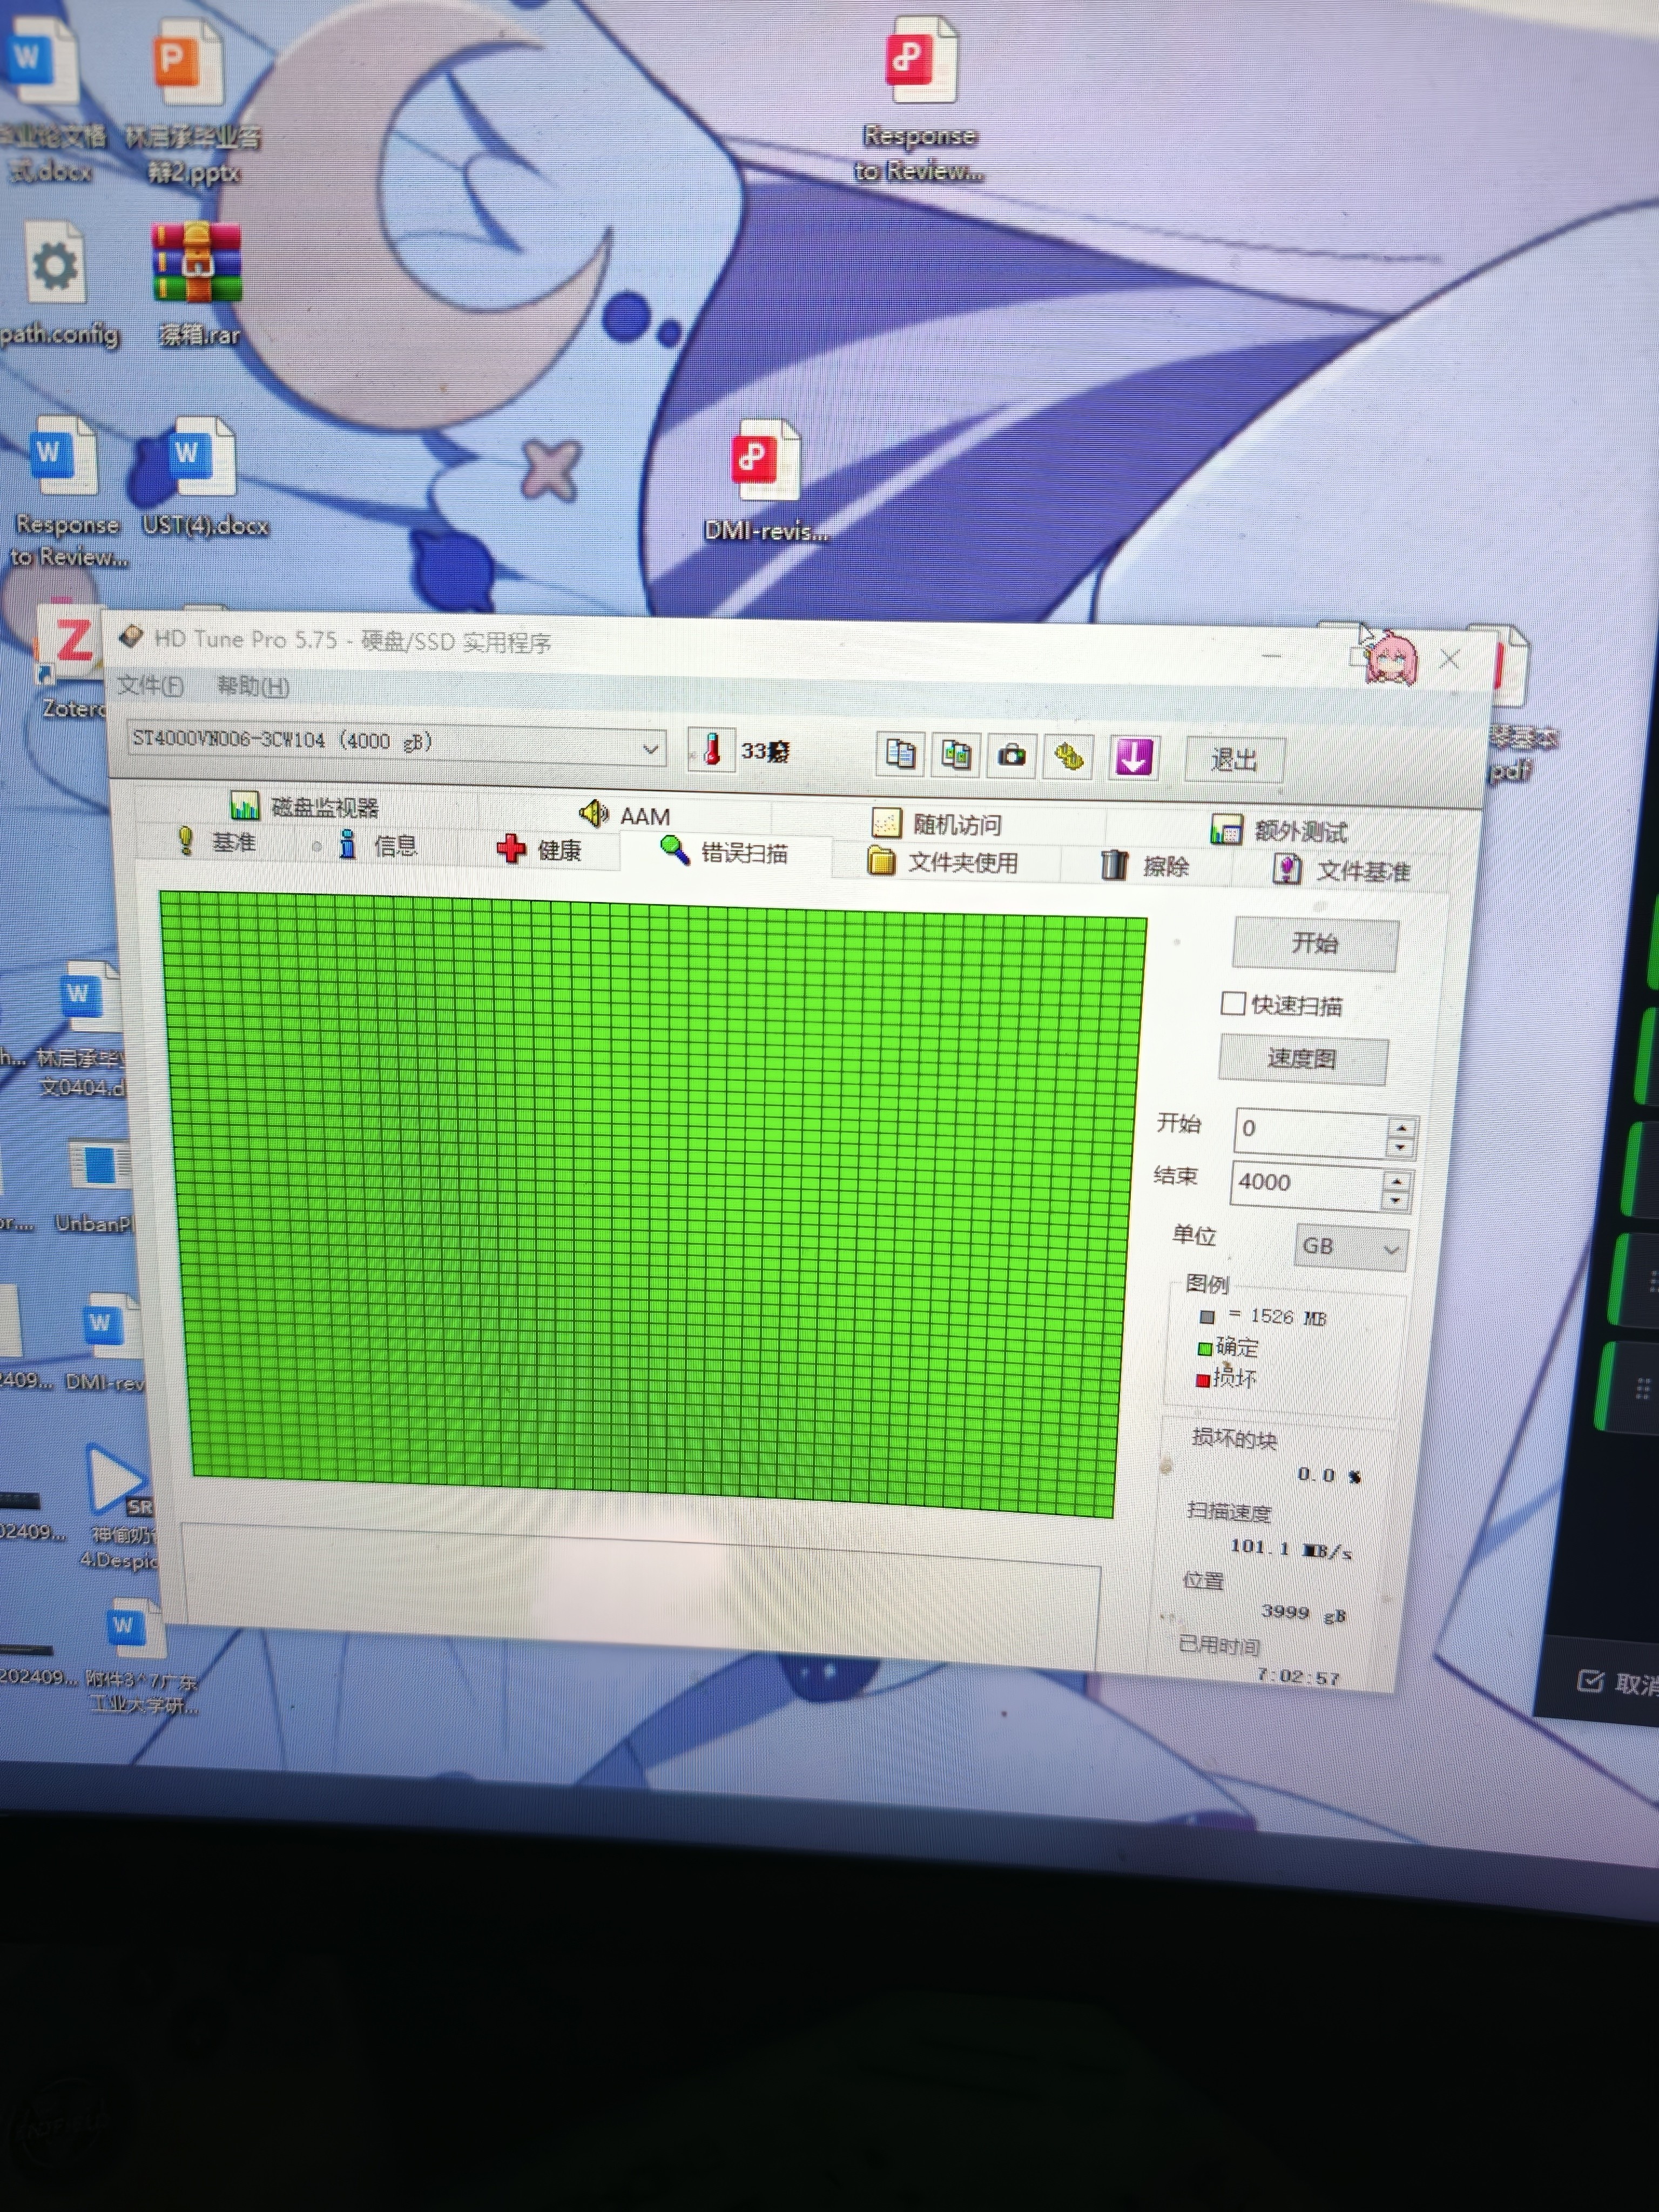This screenshot has width=1659, height=2212.
Task: Click the copy screenshot to clipboard toolbar icon
Action: pyautogui.click(x=955, y=755)
